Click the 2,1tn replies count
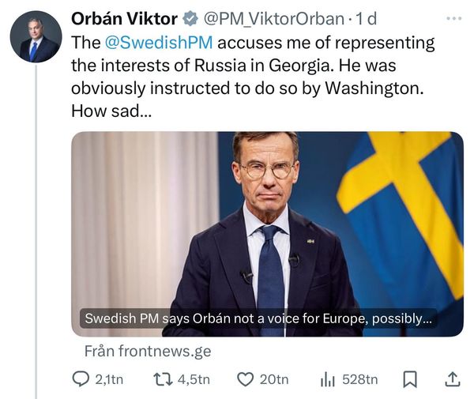 point(109,380)
